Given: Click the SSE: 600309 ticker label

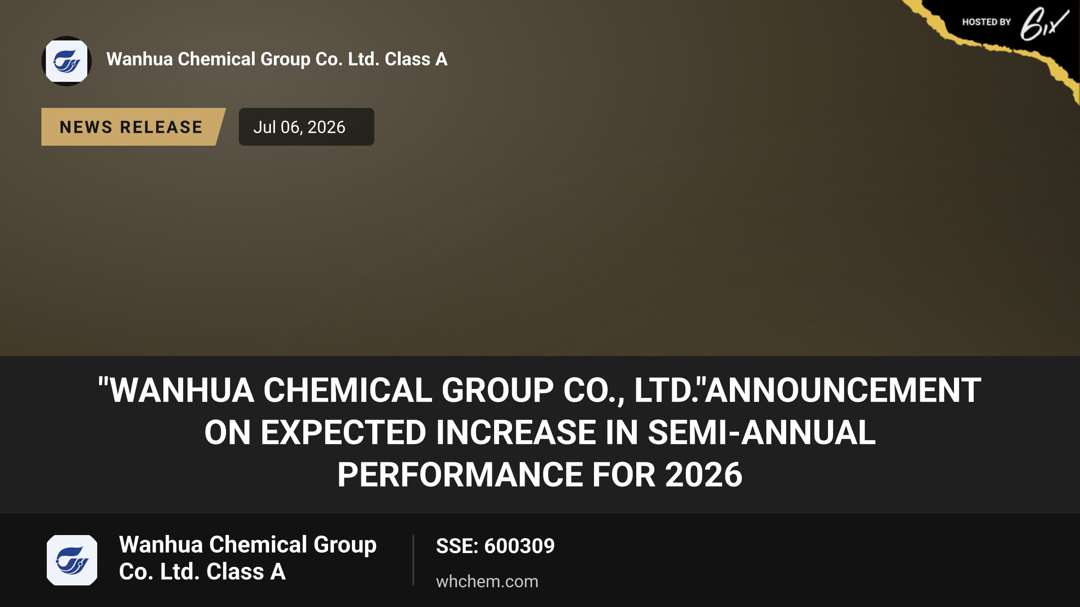Looking at the screenshot, I should 495,546.
